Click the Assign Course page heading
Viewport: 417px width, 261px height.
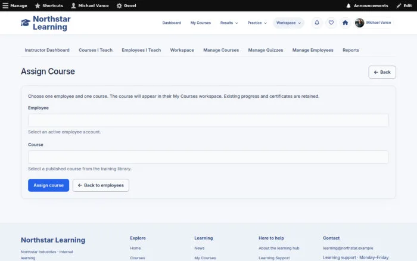pyautogui.click(x=48, y=72)
